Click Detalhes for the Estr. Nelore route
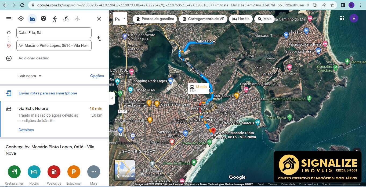This screenshot has width=366, height=187. (x=26, y=130)
